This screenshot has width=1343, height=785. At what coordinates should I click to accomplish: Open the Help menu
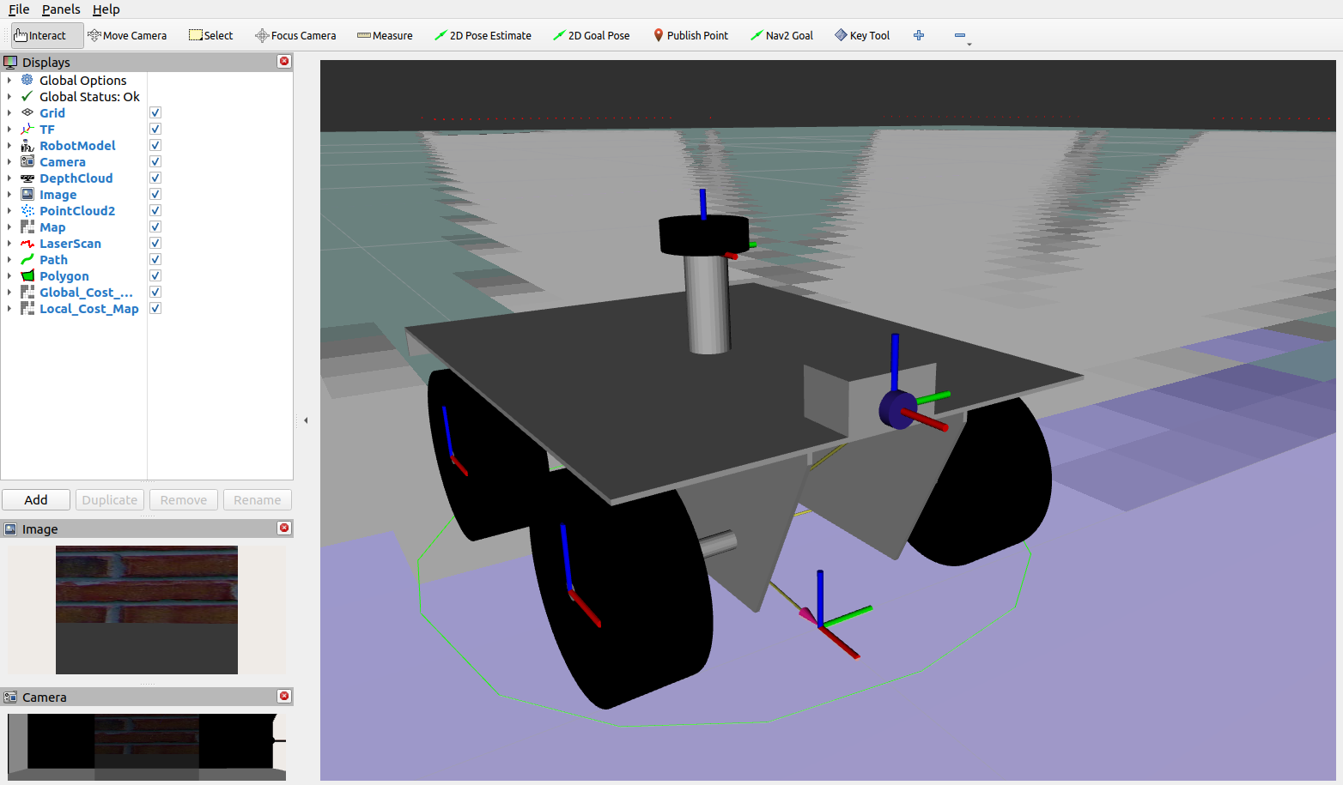(106, 9)
